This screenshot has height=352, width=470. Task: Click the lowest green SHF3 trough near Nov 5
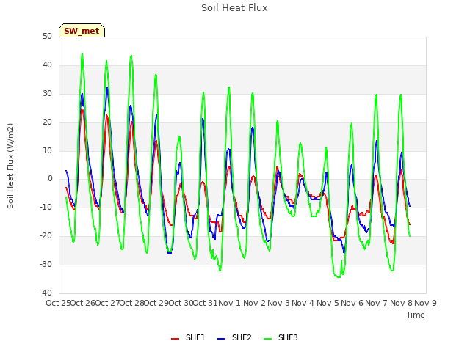338,277
